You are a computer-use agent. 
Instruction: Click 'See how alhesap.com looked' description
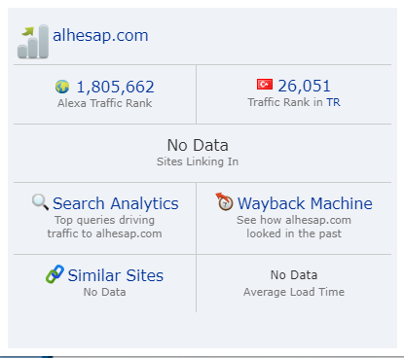click(x=294, y=227)
